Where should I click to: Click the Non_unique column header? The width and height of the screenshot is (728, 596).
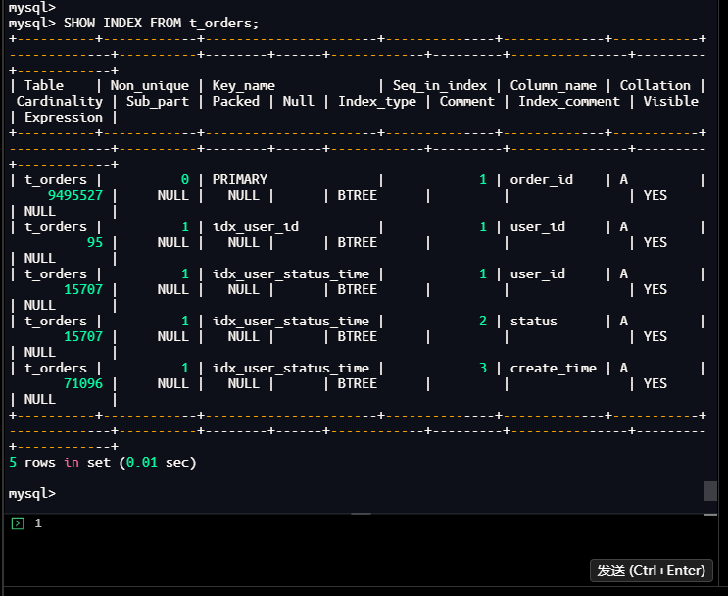150,86
